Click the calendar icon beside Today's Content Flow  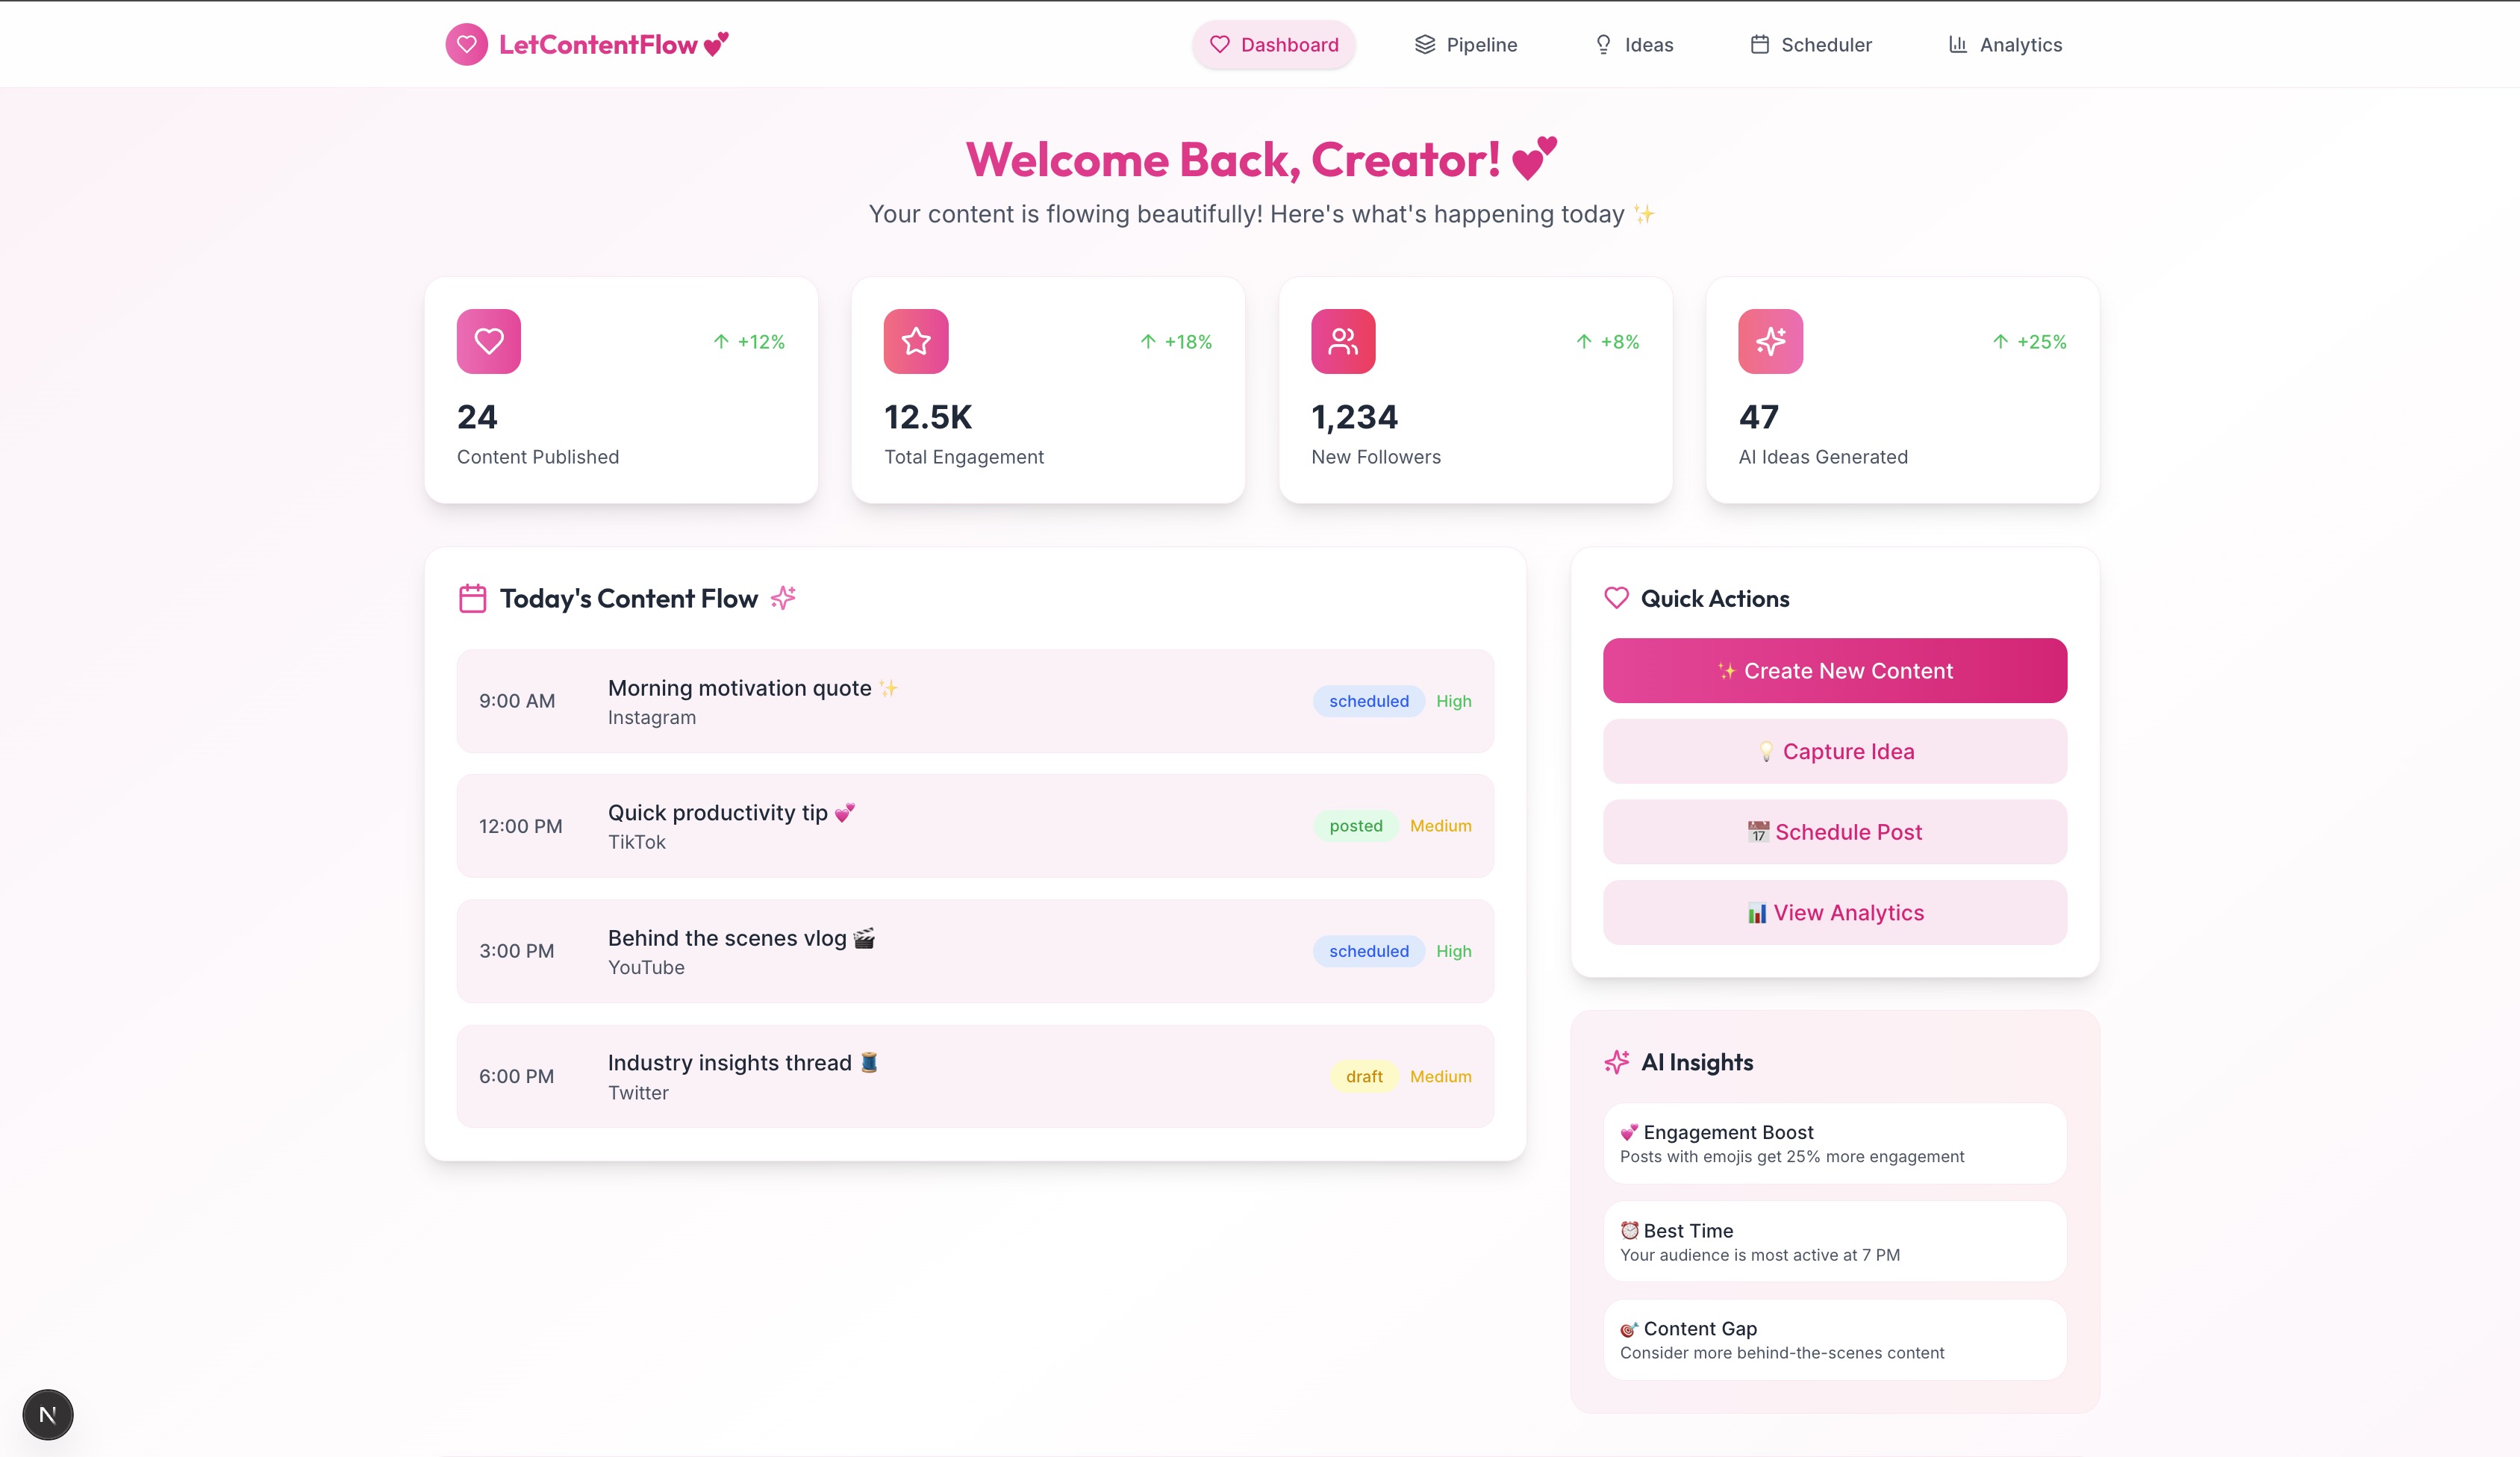[x=472, y=598]
